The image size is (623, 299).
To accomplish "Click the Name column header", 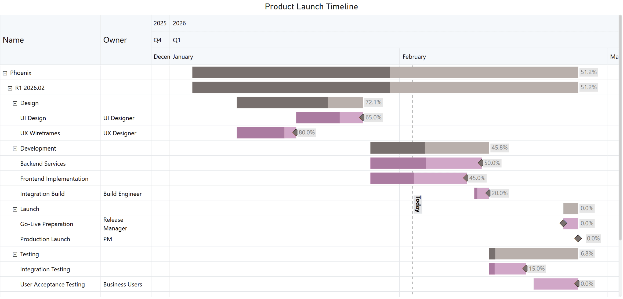I will pos(13,40).
